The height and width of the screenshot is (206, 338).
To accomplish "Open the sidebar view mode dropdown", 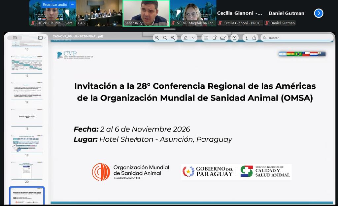I will pos(42,38).
